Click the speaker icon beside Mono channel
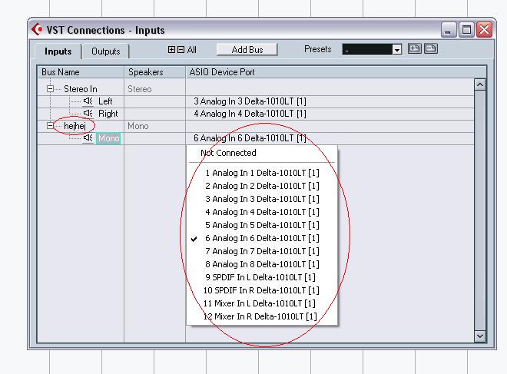 pos(88,138)
